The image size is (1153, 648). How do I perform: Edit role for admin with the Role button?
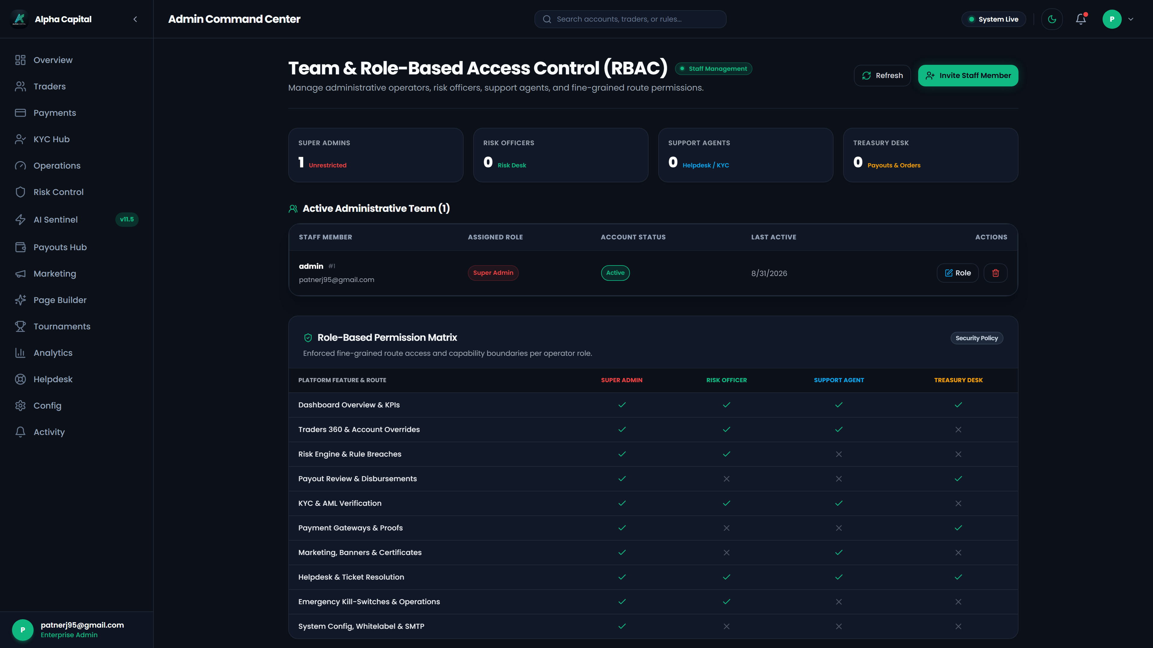(958, 273)
